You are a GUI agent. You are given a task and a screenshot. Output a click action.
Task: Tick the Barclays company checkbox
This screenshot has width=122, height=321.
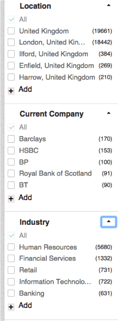pos(11,139)
